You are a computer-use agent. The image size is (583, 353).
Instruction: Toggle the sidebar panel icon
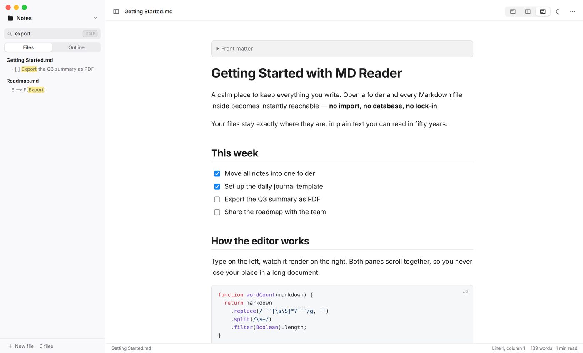116,12
